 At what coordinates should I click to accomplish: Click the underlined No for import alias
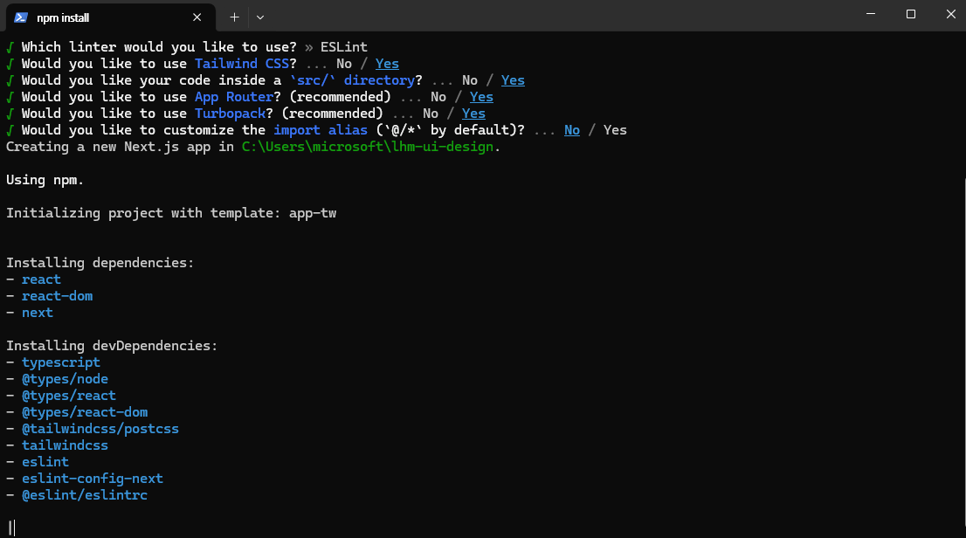pyautogui.click(x=572, y=130)
